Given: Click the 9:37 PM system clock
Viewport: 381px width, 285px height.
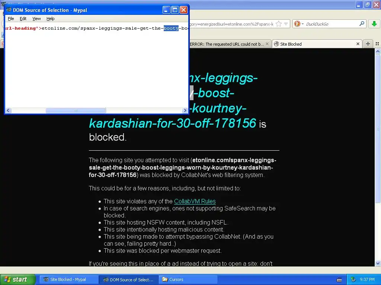Looking at the screenshot, I should click(x=367, y=279).
